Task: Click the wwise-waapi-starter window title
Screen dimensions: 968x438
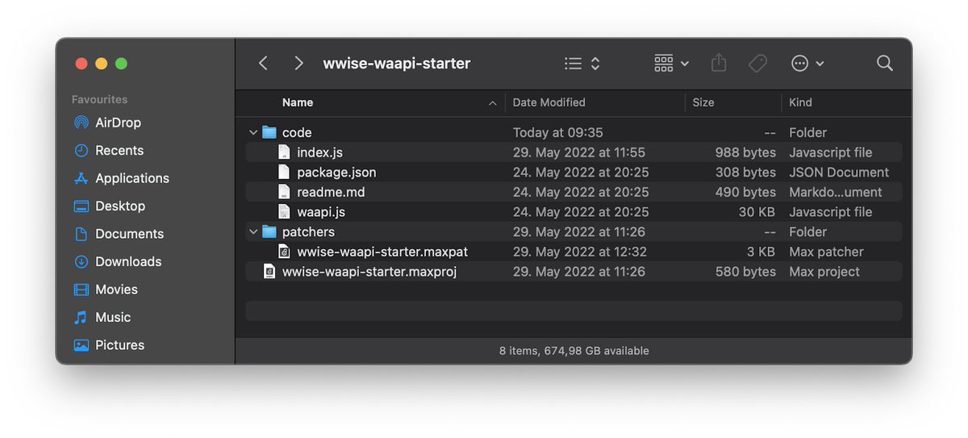Action: coord(397,63)
